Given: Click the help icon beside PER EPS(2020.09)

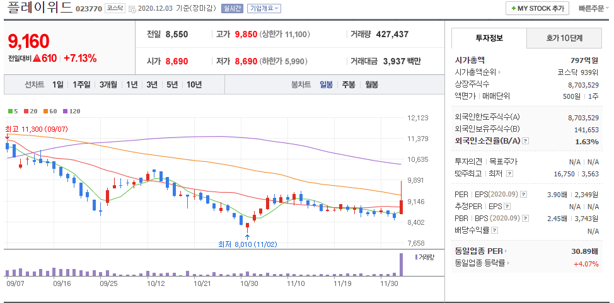Looking at the screenshot, I should point(524,194).
